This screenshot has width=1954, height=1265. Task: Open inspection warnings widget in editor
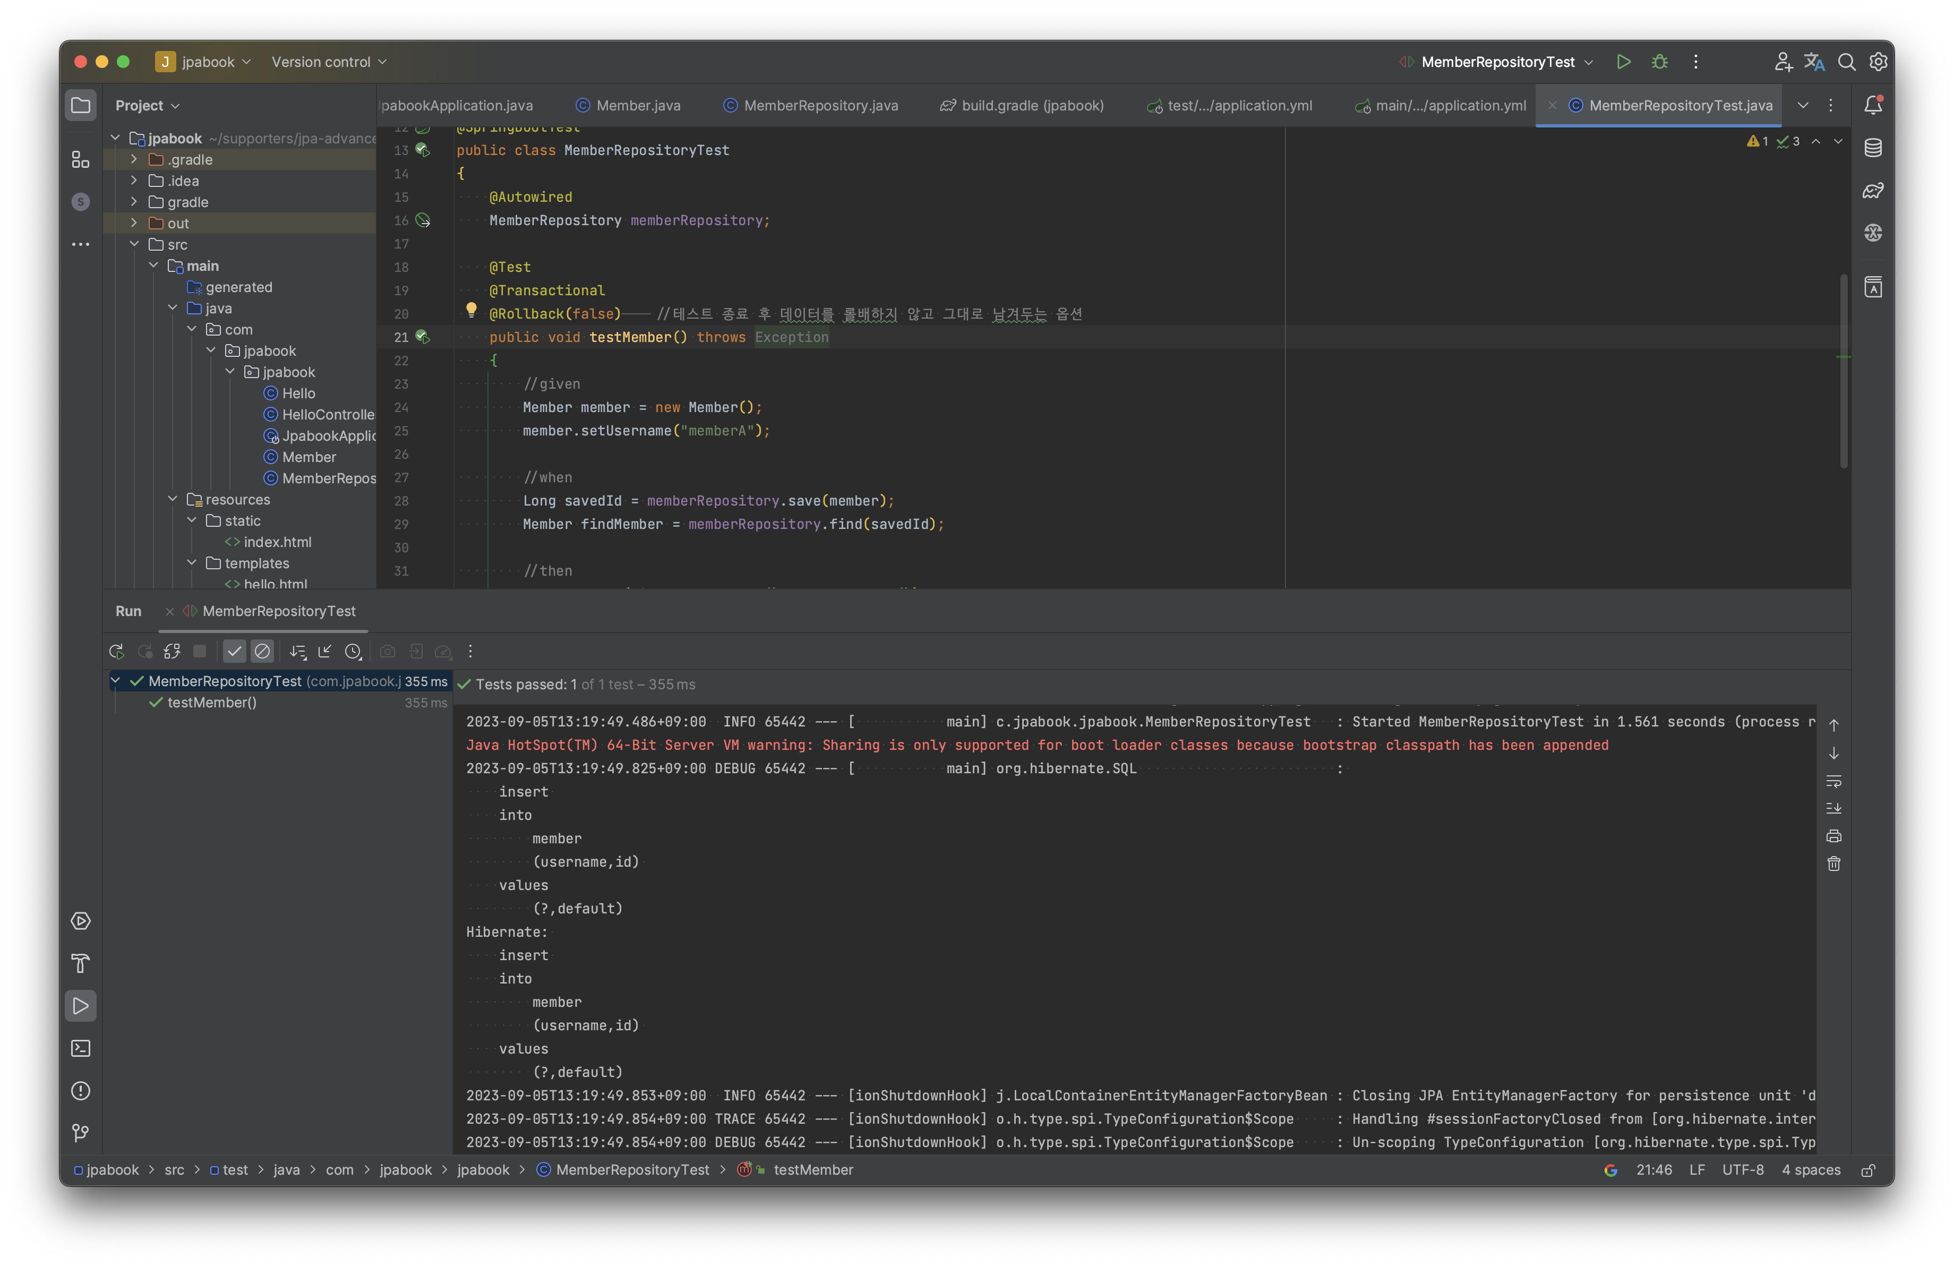(1773, 141)
